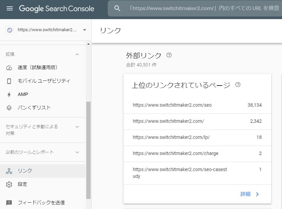Screen dimensions: 282x209
Task: Click the 設定 gear icon
Action: 9,185
